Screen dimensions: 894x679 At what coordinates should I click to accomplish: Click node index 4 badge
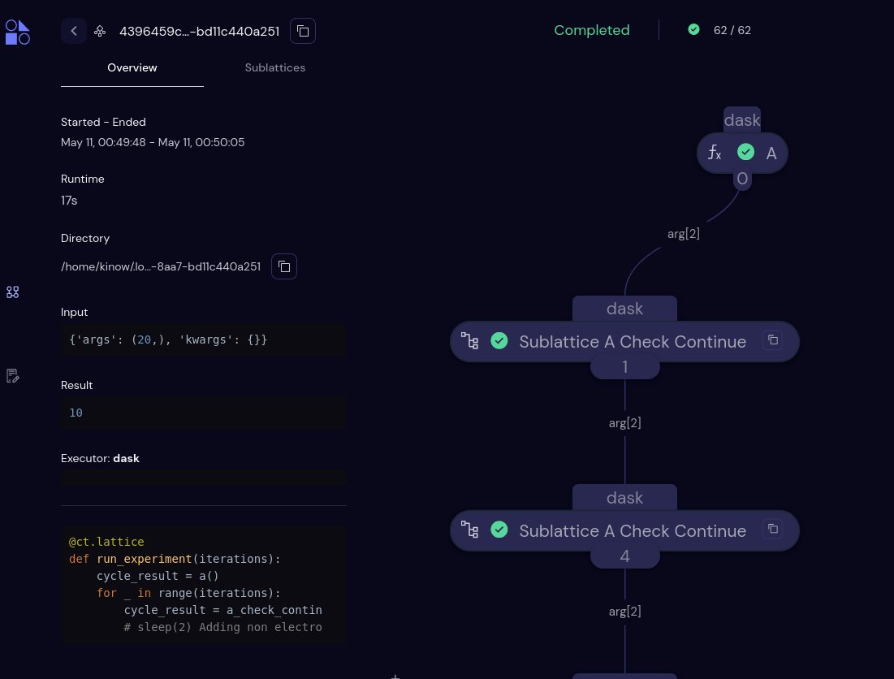point(625,556)
